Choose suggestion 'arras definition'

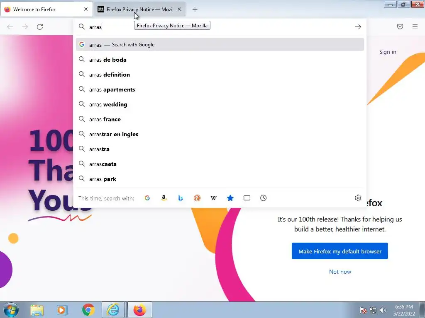220,75
